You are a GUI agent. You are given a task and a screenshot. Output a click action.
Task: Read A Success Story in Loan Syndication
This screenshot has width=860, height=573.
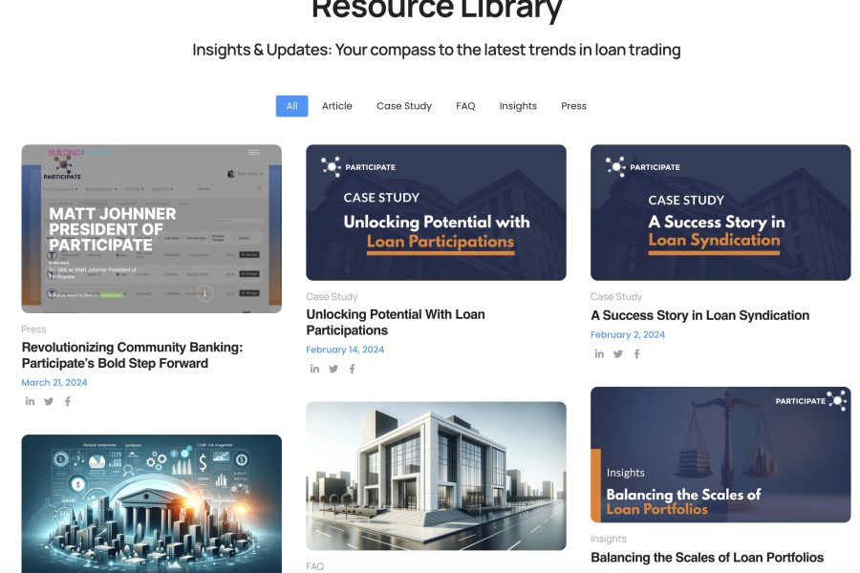(699, 315)
